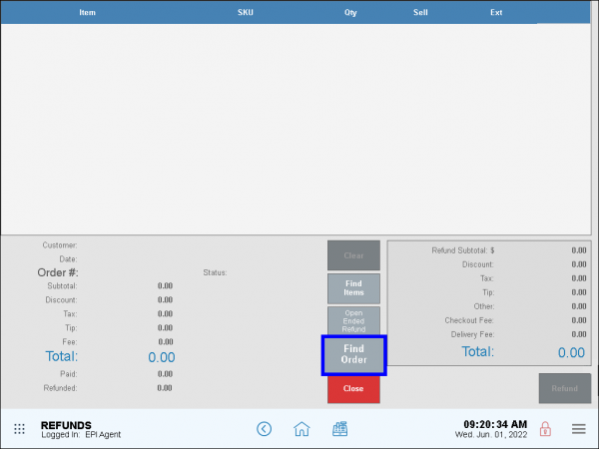Click the 09:20:34 AM clock
599x449 pixels.
coord(495,424)
